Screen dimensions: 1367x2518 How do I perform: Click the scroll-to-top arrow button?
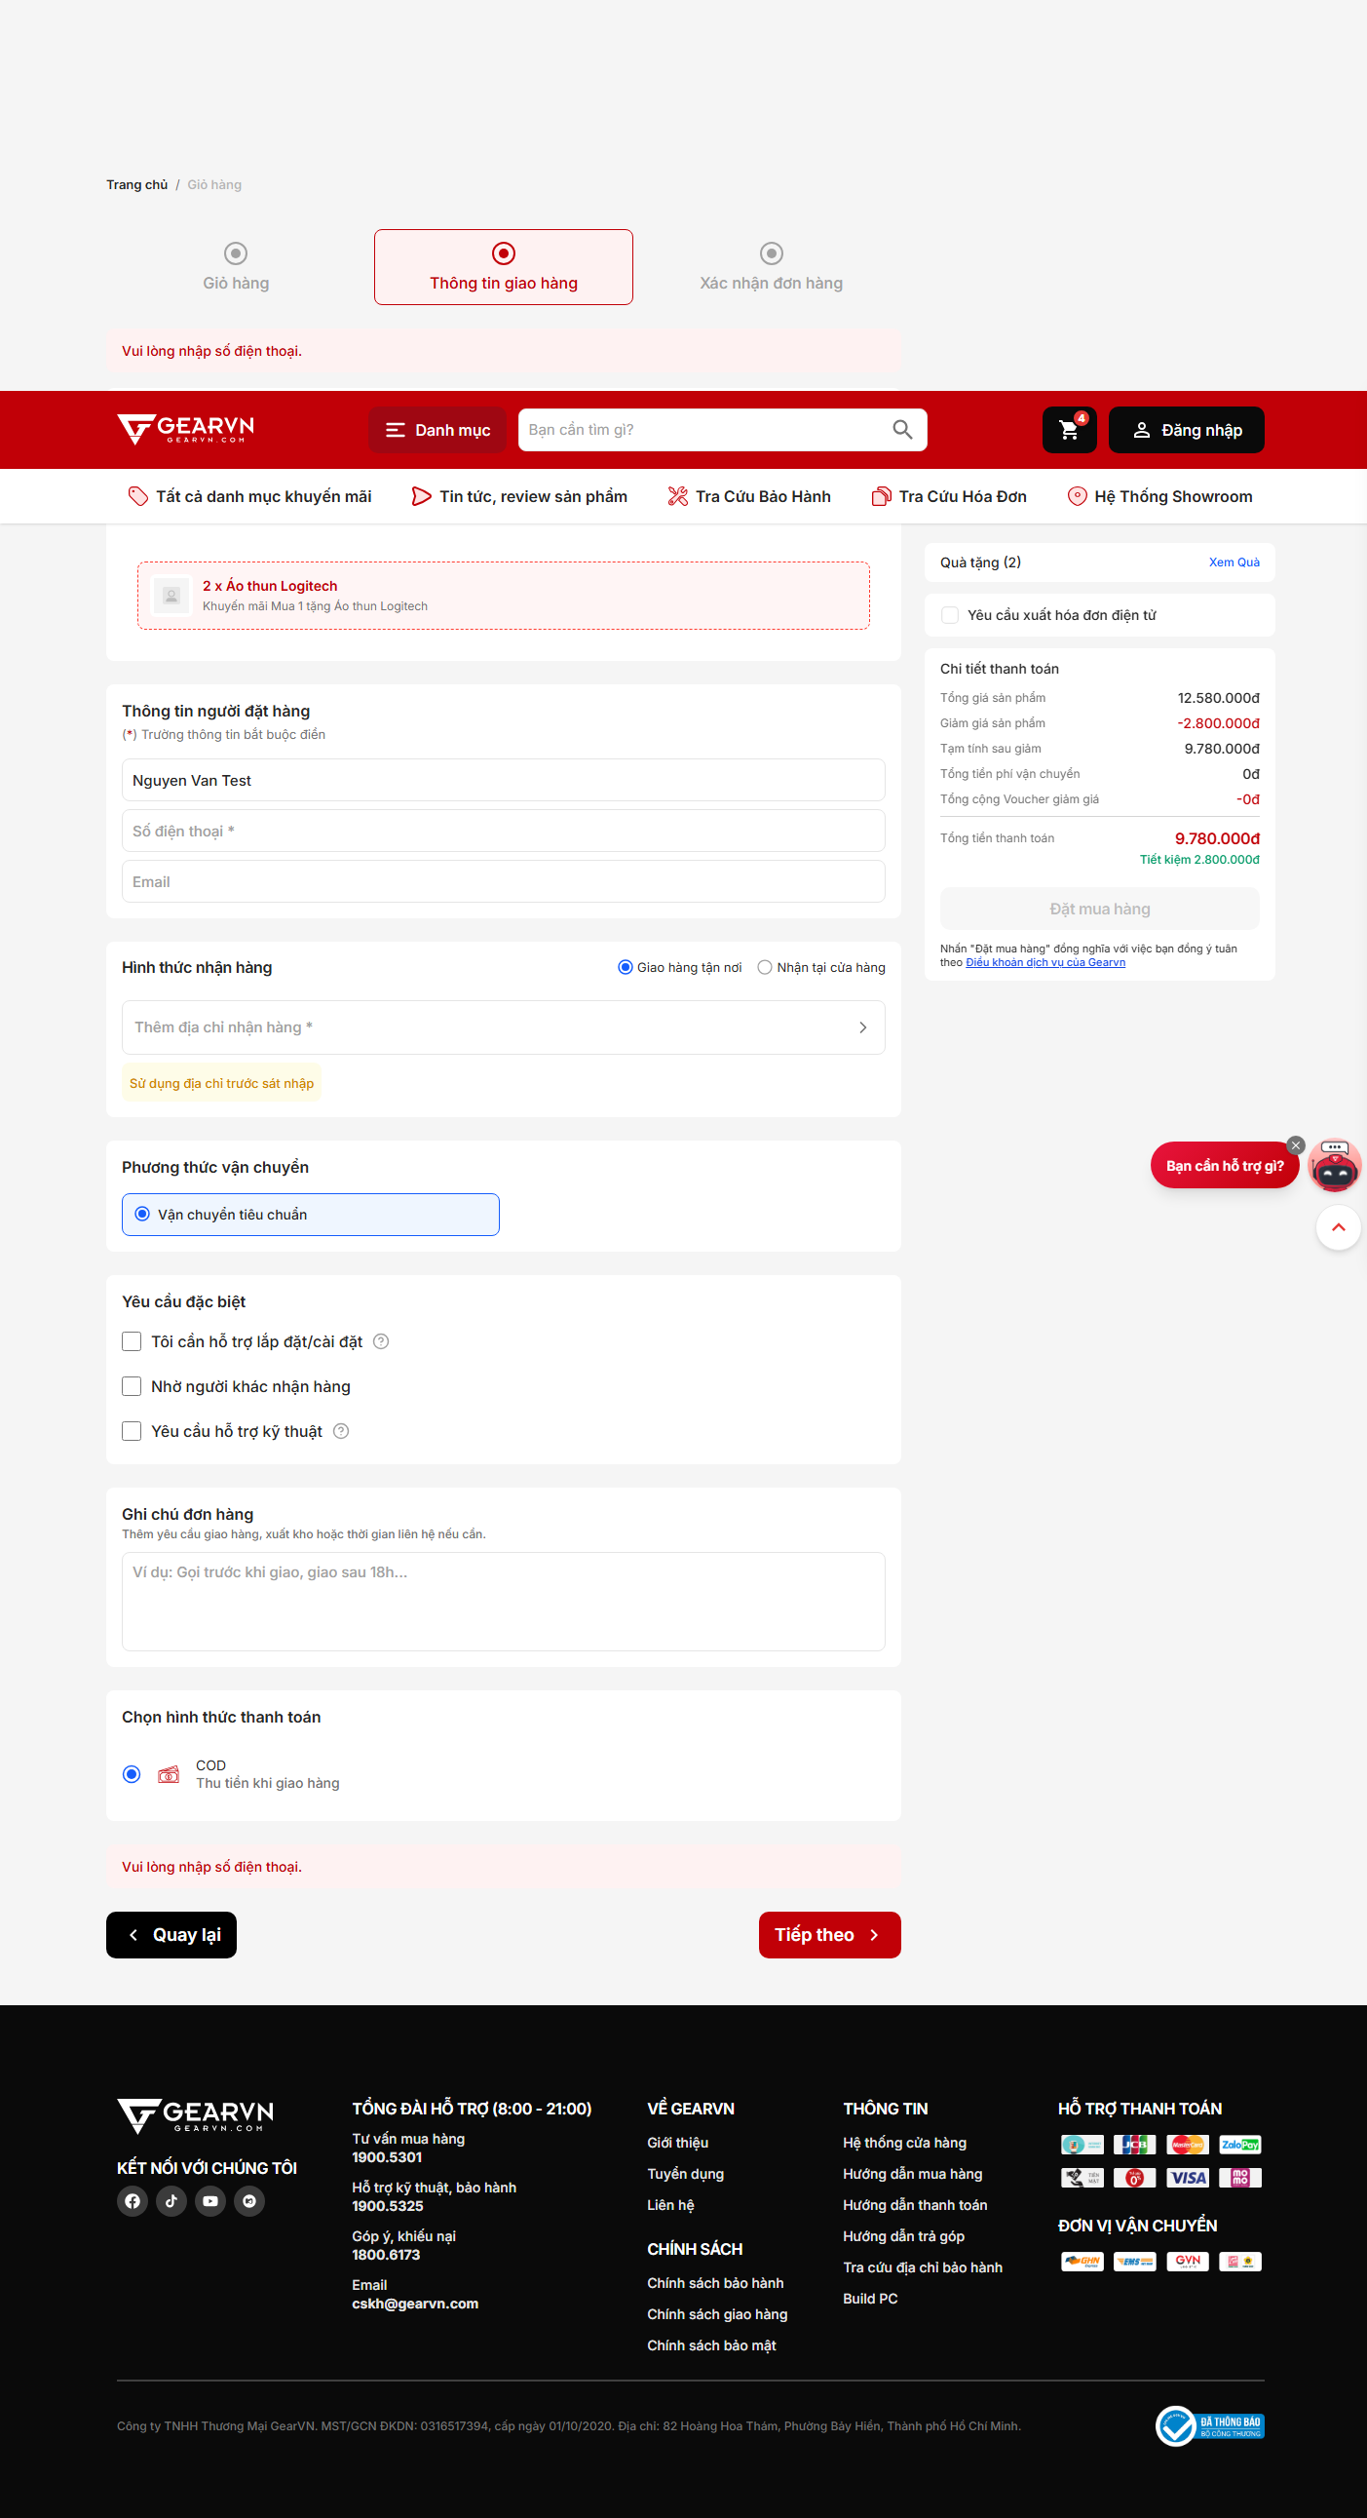click(1338, 1227)
